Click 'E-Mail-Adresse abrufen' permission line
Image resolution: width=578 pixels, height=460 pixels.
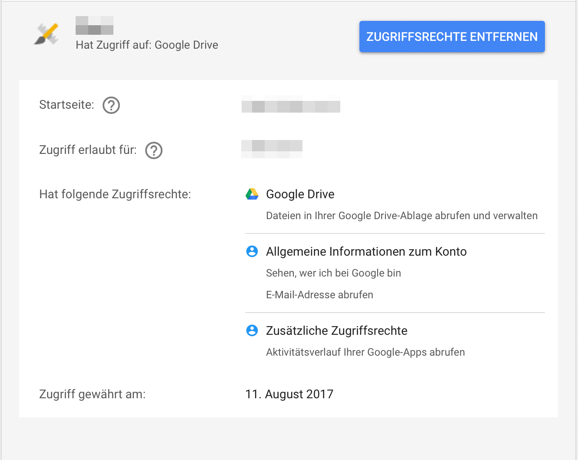[319, 295]
